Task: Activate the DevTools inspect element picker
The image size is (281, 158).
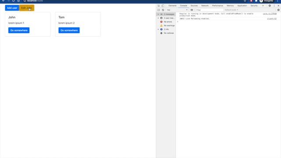Action: 159,6
